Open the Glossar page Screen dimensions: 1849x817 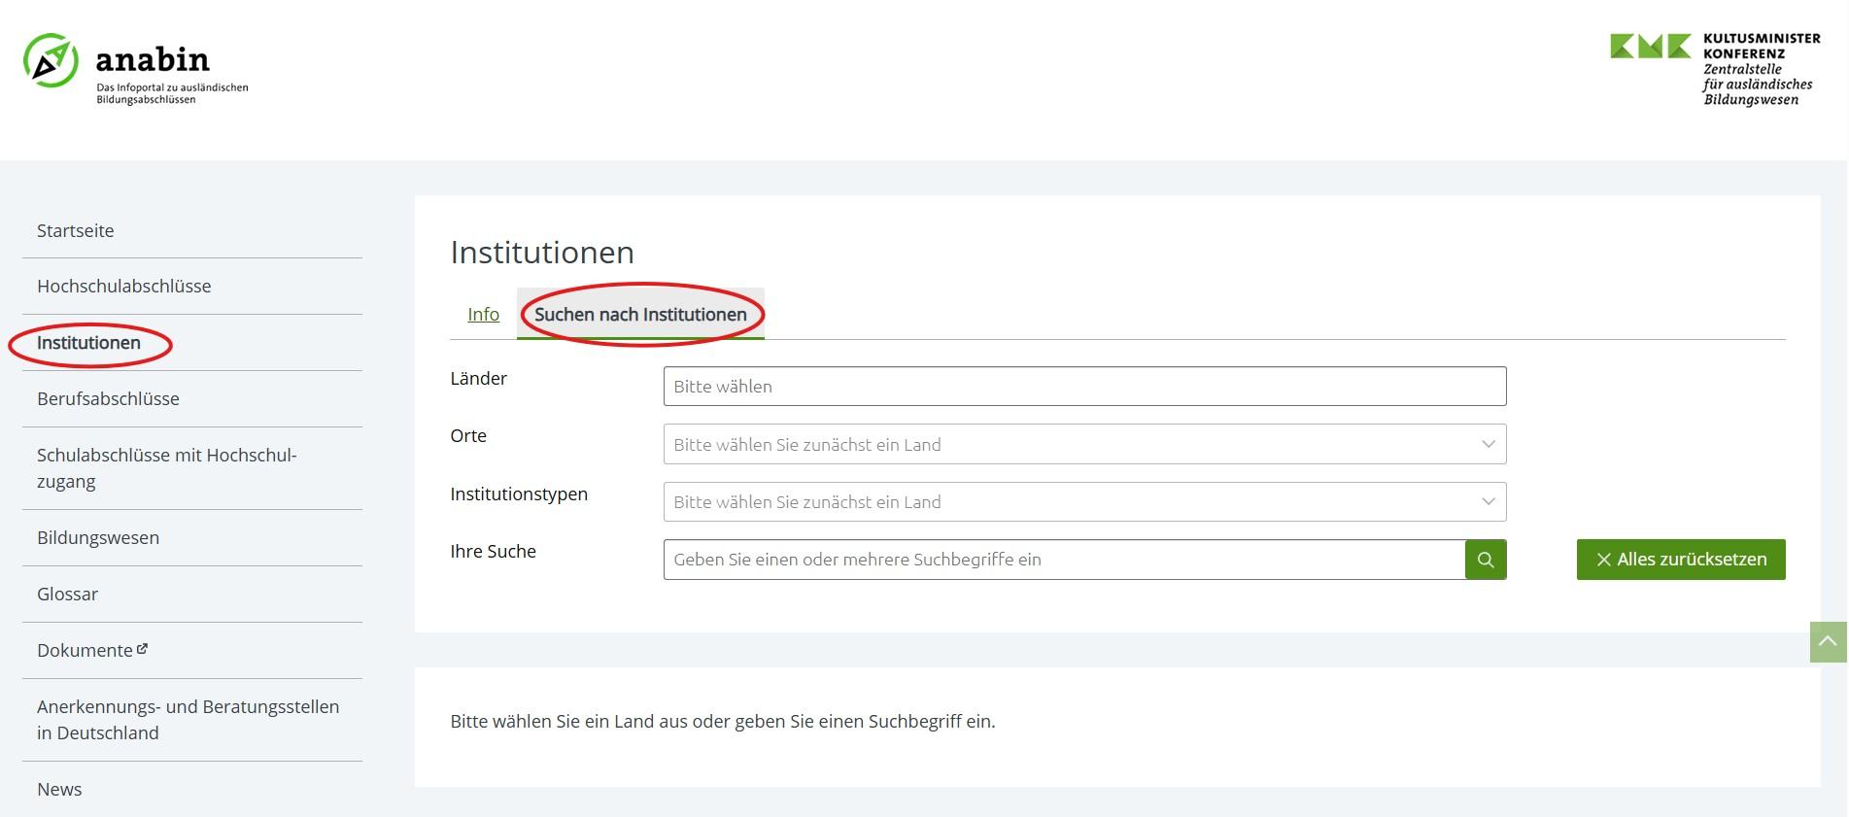point(67,594)
